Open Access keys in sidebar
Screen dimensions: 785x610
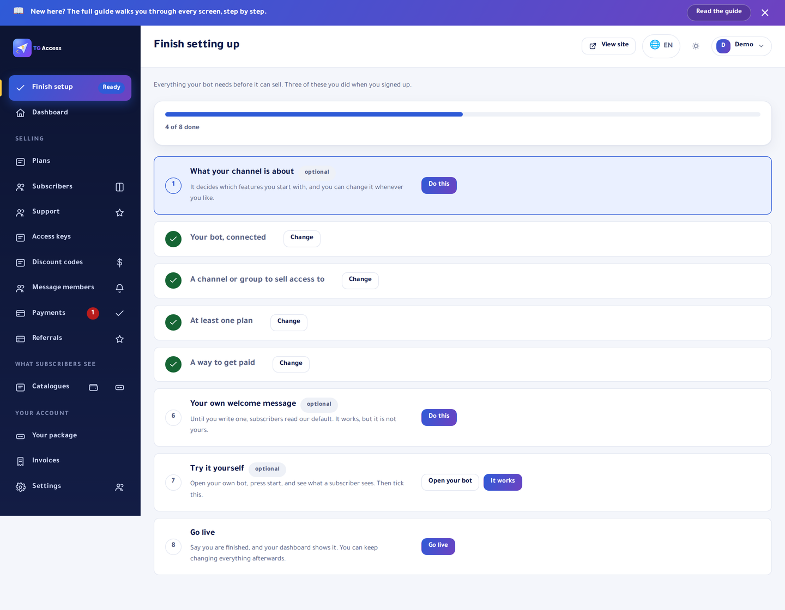(x=70, y=237)
